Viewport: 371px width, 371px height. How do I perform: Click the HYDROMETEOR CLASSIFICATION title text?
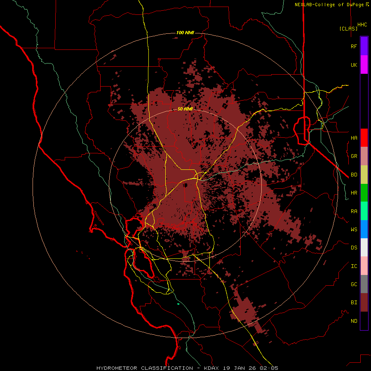(x=145, y=368)
